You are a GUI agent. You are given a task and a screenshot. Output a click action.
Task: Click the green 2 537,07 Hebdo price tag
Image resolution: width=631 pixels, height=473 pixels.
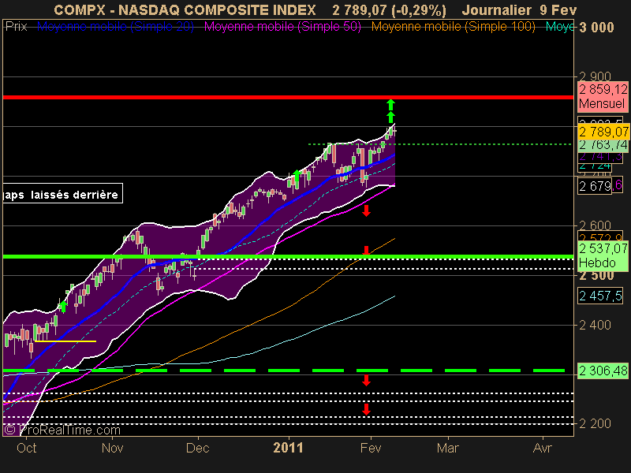[x=603, y=255]
